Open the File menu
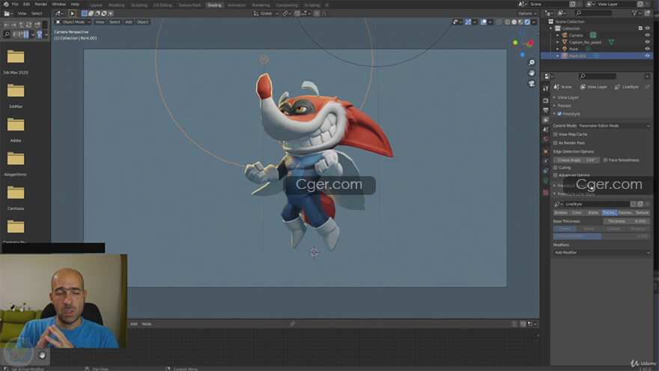This screenshot has height=371, width=659. tap(15, 4)
